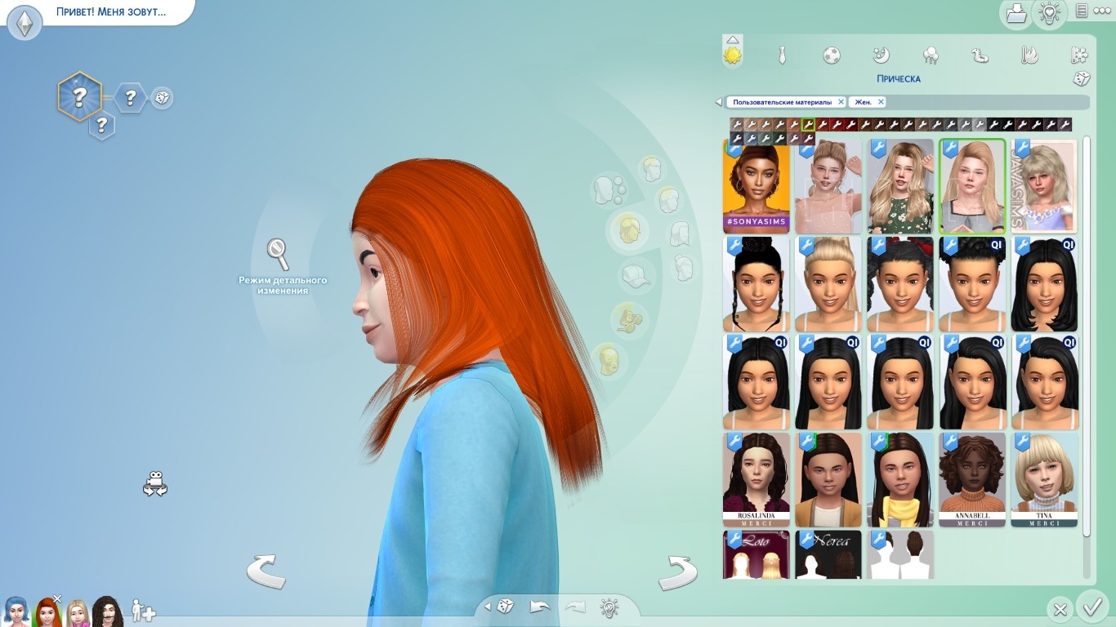Image resolution: width=1116 pixels, height=627 pixels.
Task: Rotate Sim using left curved arrow
Action: [266, 571]
